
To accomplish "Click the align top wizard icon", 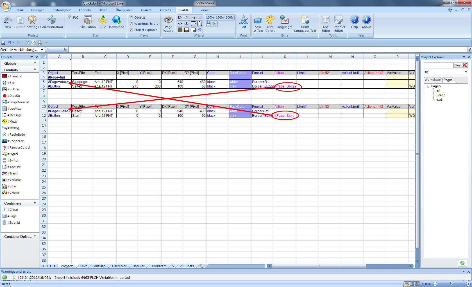I will tap(193, 17).
